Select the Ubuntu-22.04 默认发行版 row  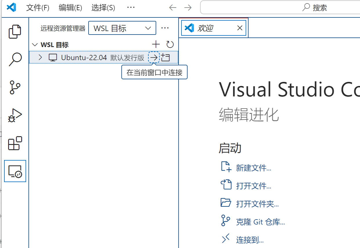tap(104, 57)
